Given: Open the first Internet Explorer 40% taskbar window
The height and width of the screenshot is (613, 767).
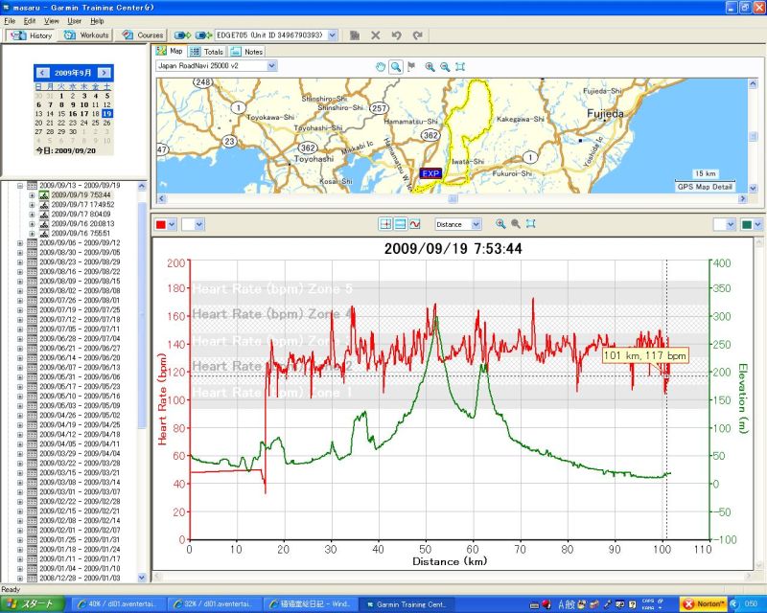Looking at the screenshot, I should [x=117, y=604].
